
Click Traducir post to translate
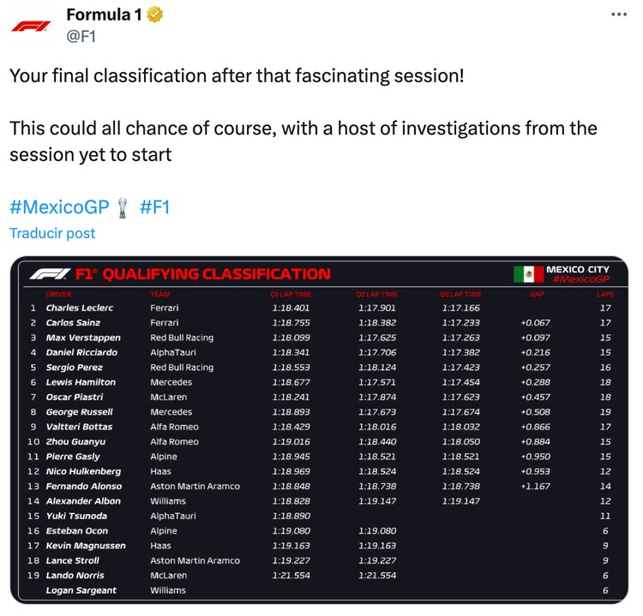click(x=52, y=233)
